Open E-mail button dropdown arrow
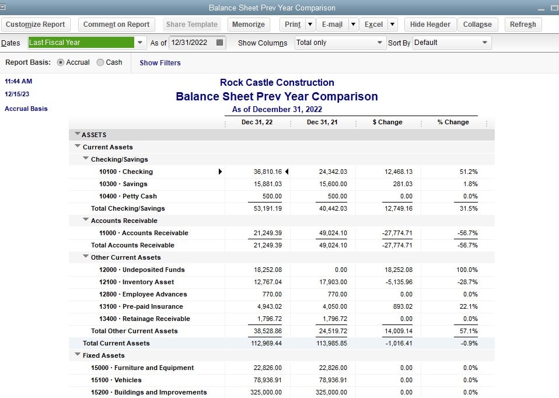Screen dimensions: 559x398 pyautogui.click(x=353, y=25)
